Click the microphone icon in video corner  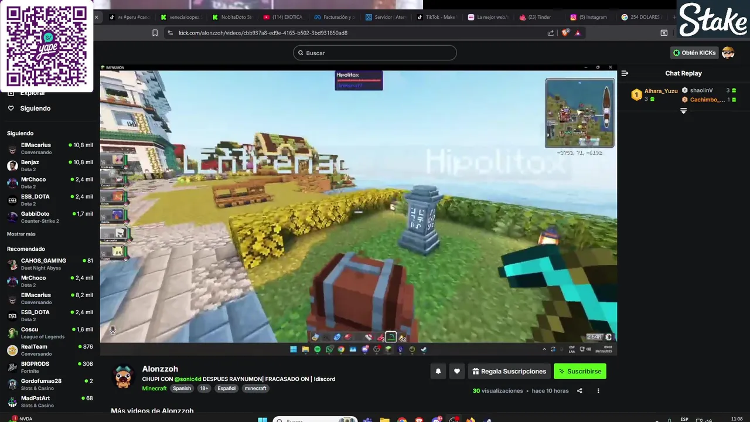pyautogui.click(x=112, y=330)
